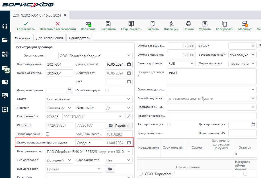This screenshot has width=261, height=178.
Task: Click the Предмет договора text field
Action: (x=212, y=76)
